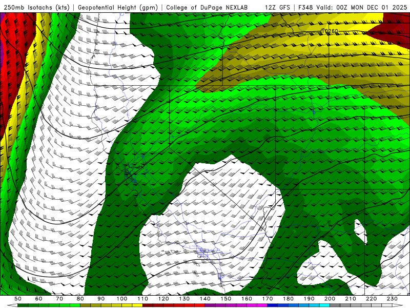This screenshot has height=308, width=410.
Task: Click the dark green swatch just under '50'
Action: coord(23,305)
